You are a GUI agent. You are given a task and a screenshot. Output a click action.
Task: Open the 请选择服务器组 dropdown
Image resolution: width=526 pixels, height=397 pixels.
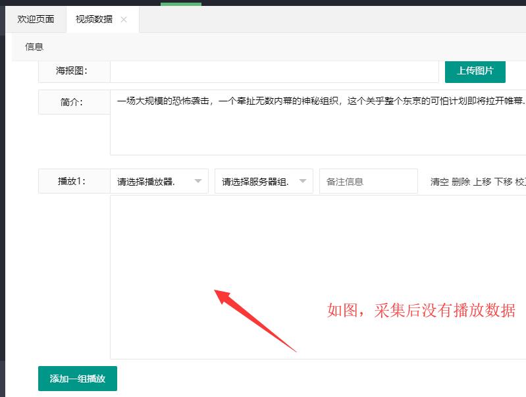coord(264,181)
